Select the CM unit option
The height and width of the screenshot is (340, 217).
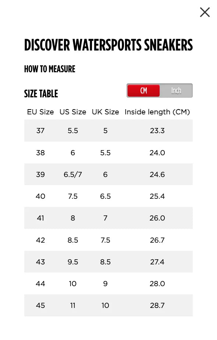143,90
